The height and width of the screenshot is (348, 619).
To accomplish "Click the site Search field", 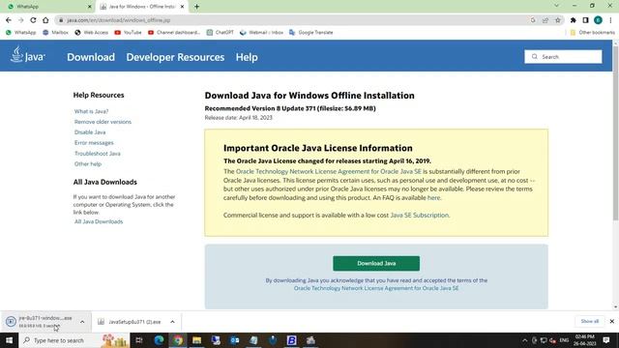I will click(563, 57).
